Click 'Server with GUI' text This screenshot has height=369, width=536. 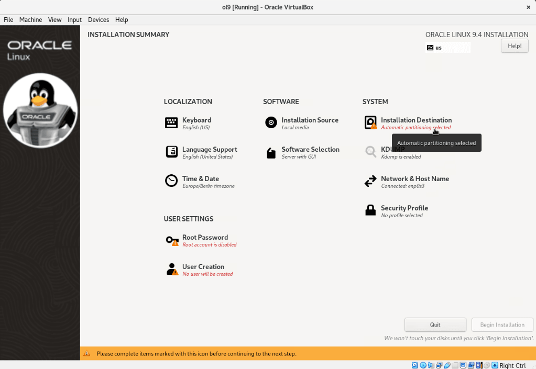pos(299,156)
